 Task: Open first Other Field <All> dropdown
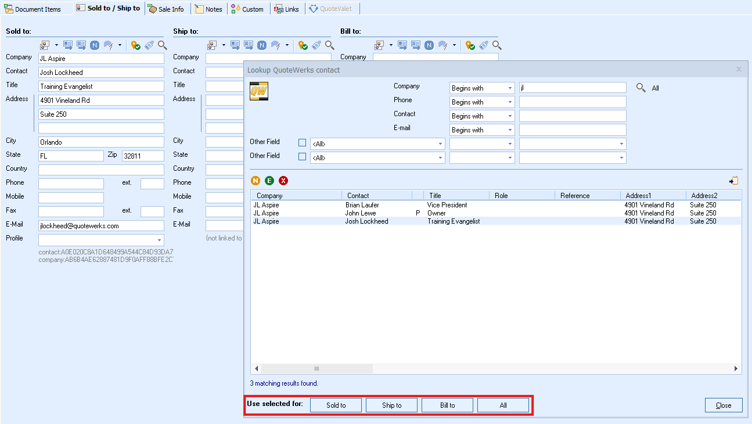377,143
